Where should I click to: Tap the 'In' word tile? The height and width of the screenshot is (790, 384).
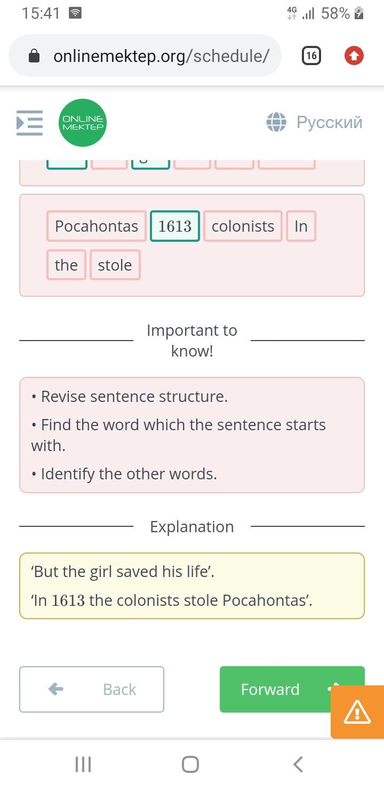coord(301,226)
